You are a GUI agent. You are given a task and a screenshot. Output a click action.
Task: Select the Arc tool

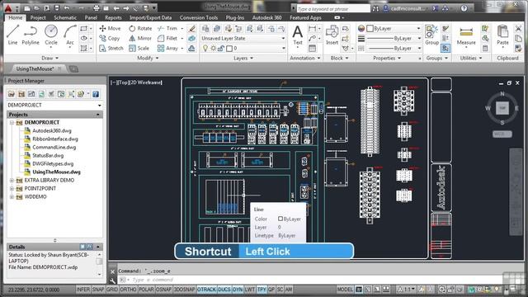(x=69, y=35)
